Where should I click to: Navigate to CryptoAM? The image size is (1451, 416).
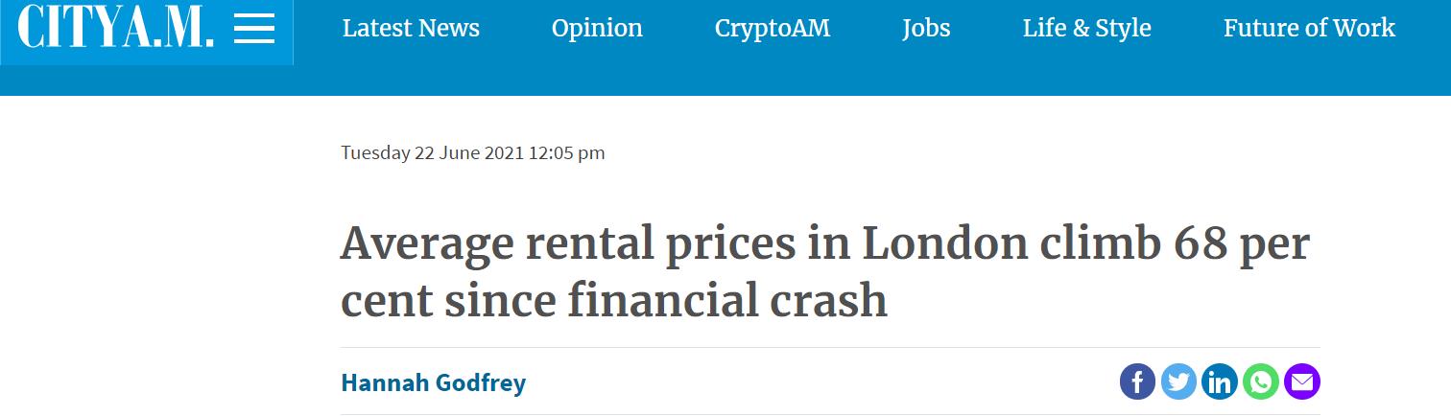[x=773, y=29]
